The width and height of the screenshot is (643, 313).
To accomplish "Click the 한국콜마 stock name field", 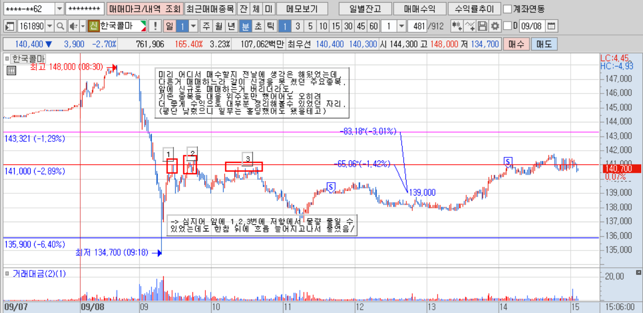I will click(123, 26).
